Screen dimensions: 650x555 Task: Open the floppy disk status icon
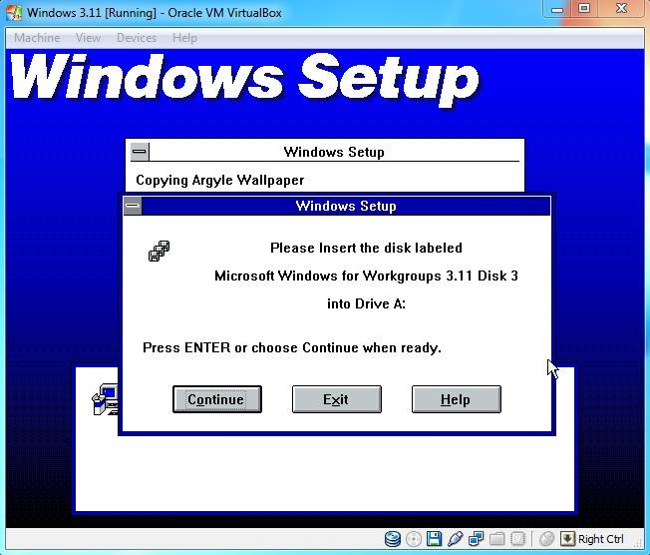click(434, 539)
